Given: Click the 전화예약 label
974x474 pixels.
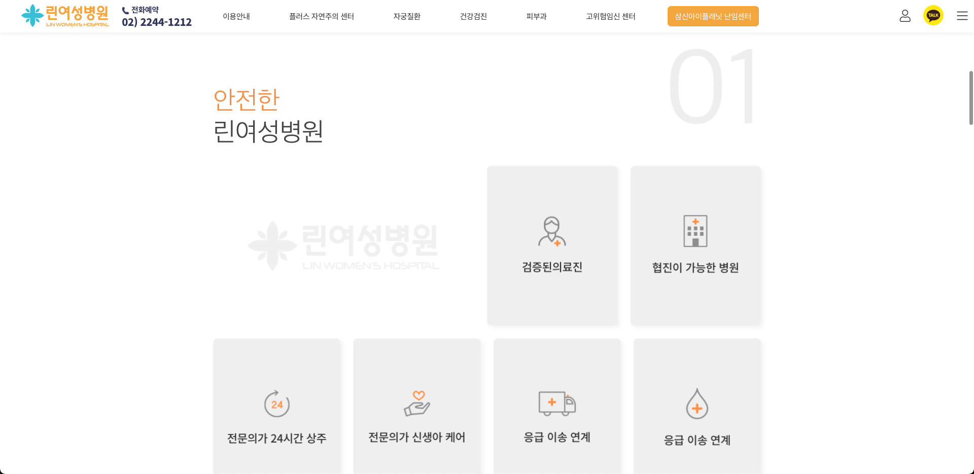Looking at the screenshot, I should click(x=145, y=10).
